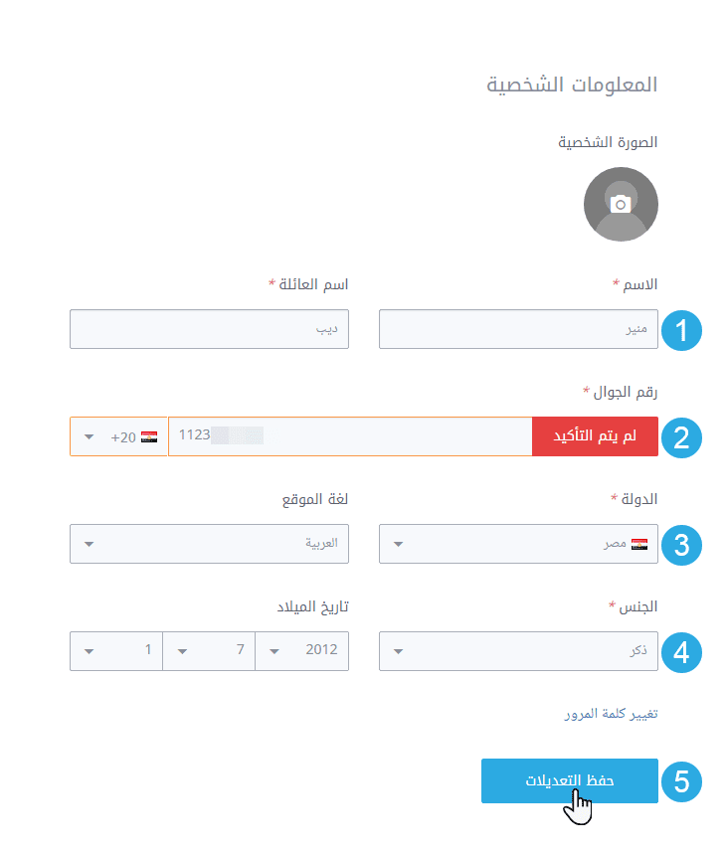Image resolution: width=727 pixels, height=855 pixels.
Task: Click the Egypt flag in country field
Action: (639, 544)
